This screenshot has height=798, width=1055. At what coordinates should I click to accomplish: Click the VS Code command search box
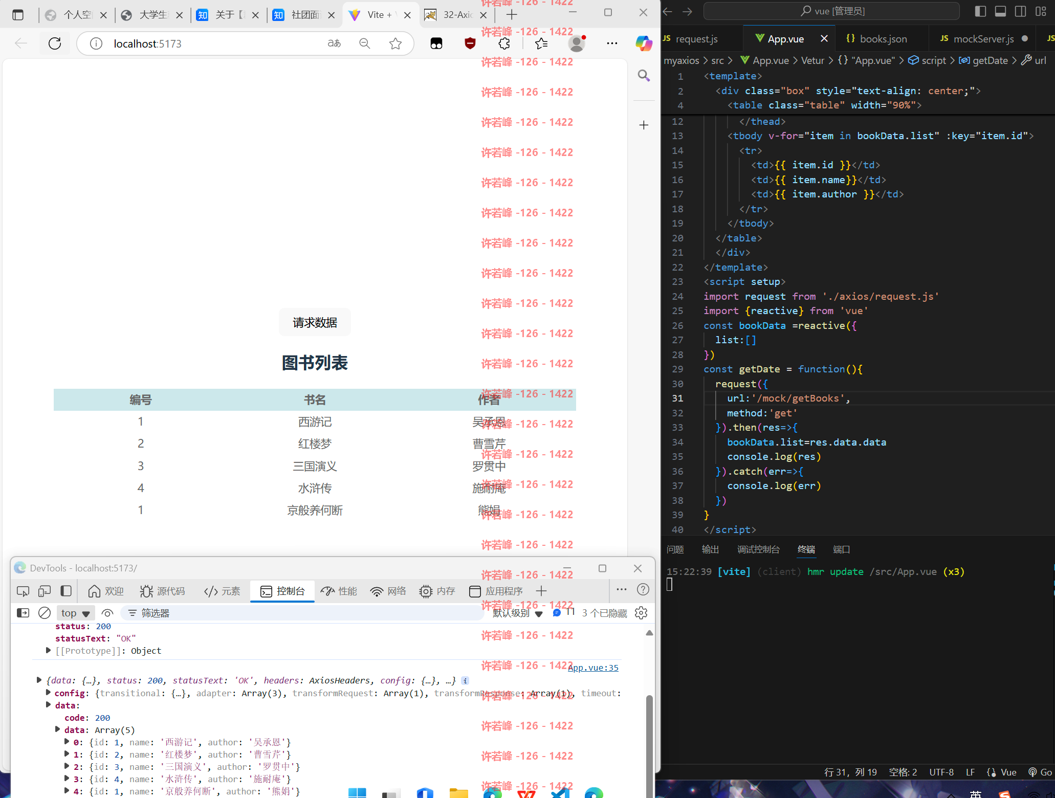831,11
